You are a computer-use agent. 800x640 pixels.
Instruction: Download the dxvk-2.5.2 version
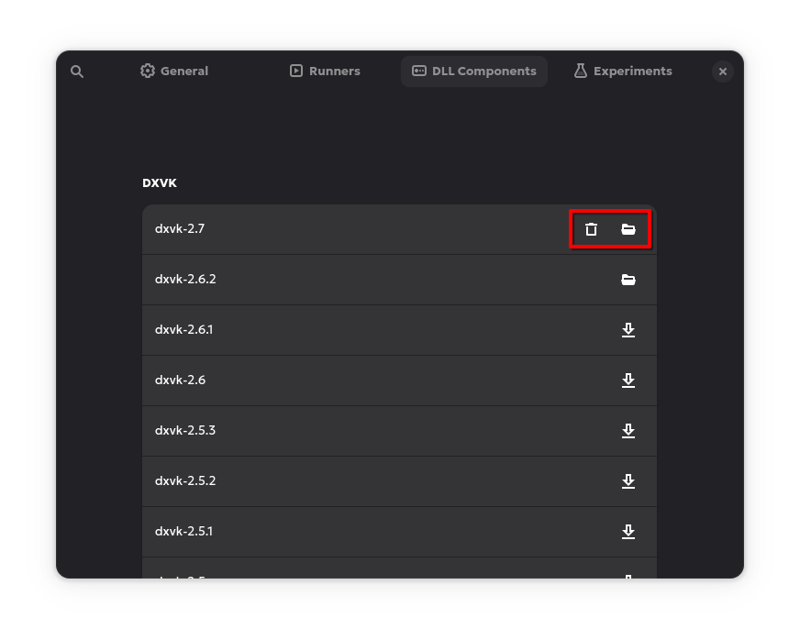click(628, 481)
